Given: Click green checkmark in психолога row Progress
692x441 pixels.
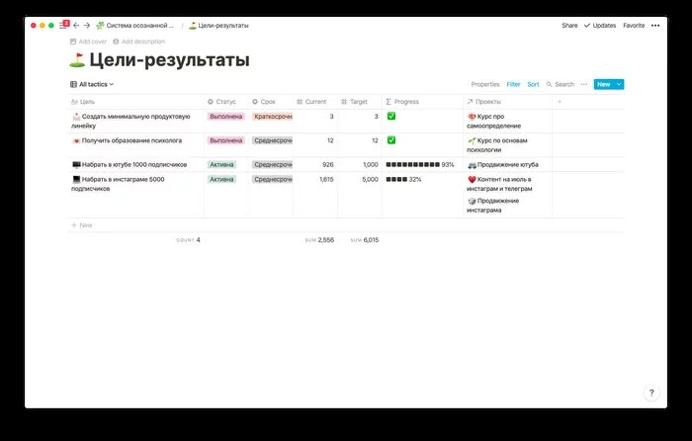Looking at the screenshot, I should pos(391,140).
